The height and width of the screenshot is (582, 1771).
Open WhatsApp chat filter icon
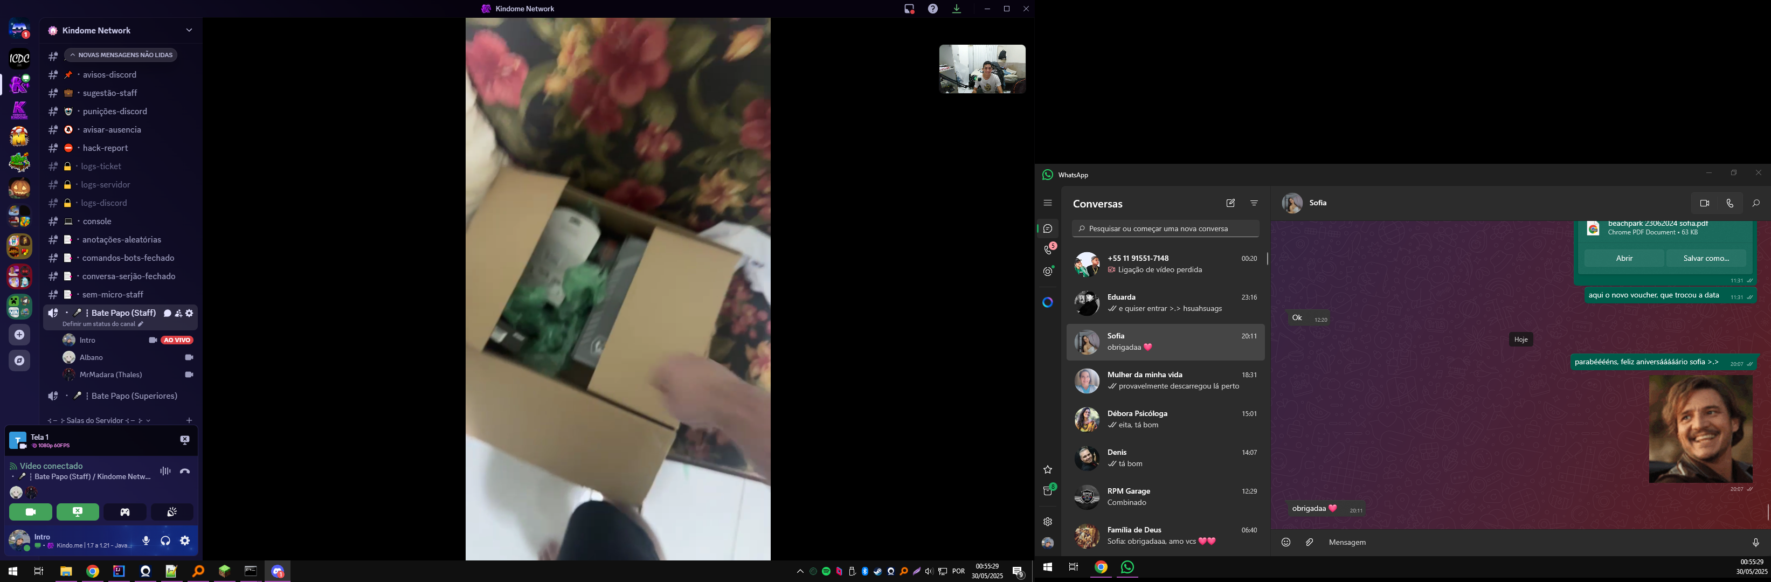(1254, 203)
